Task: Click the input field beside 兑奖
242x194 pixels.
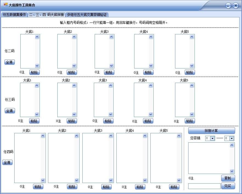Action: pyautogui.click(x=204, y=186)
